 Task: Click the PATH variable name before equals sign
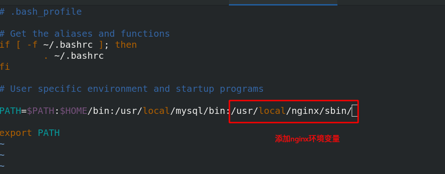[x=11, y=111]
